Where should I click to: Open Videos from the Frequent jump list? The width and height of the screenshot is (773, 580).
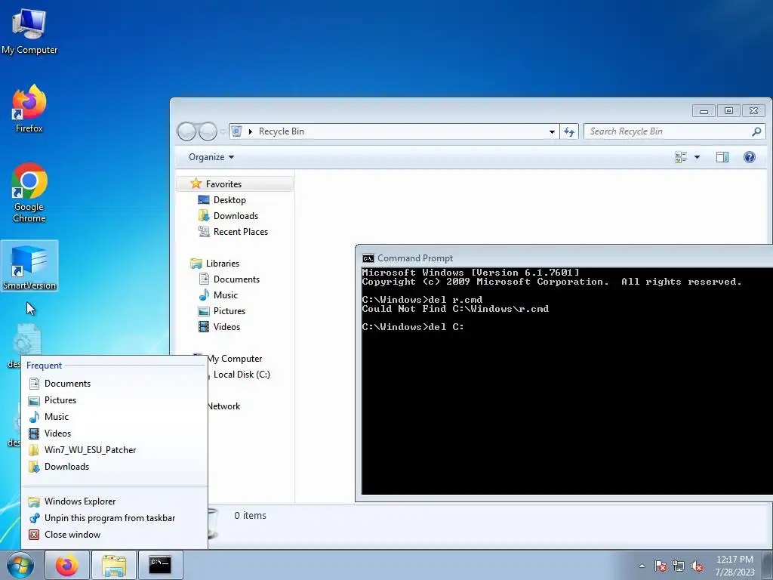click(x=114, y=433)
